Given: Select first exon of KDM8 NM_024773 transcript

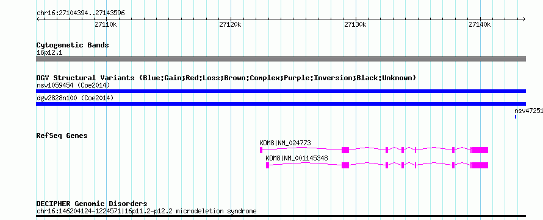Looking at the screenshot, I should (261, 150).
